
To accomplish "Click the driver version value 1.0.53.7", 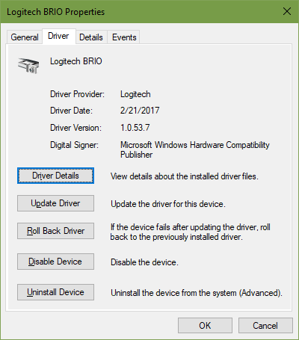I will (135, 128).
